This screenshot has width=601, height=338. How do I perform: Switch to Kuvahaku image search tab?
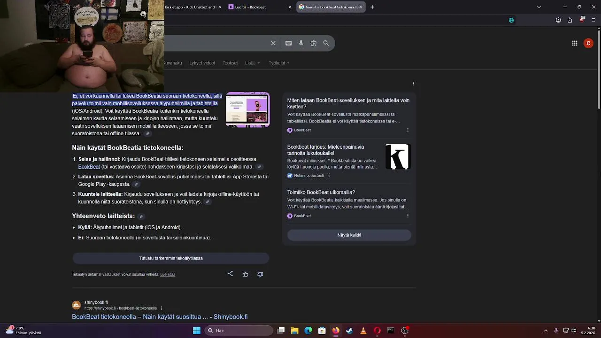(x=173, y=63)
